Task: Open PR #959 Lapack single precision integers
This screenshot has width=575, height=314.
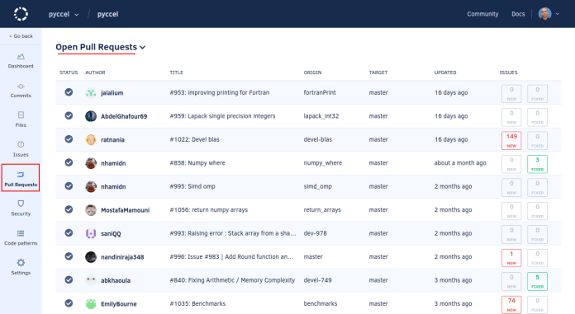Action: 222,116
